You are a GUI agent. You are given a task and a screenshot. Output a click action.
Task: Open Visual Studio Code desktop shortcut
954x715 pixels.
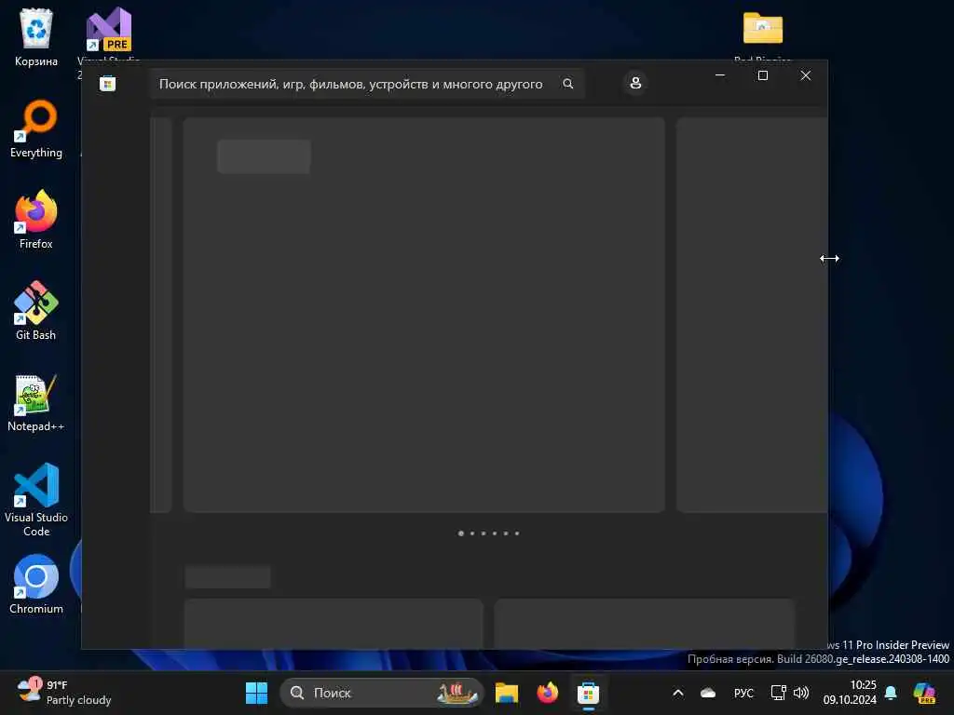(x=36, y=500)
